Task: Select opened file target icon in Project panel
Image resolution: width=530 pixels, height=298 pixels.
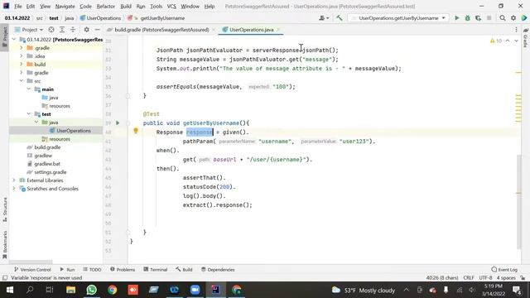Action: [51, 30]
